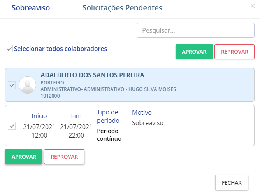Click the REPROVAR button below the request row
Viewport: 260px width, 194px height.
pos(64,157)
